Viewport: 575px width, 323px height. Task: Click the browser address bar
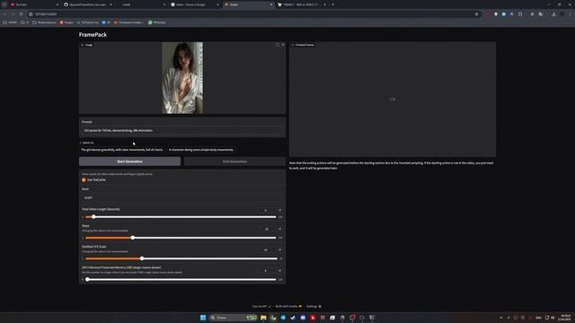click(253, 14)
